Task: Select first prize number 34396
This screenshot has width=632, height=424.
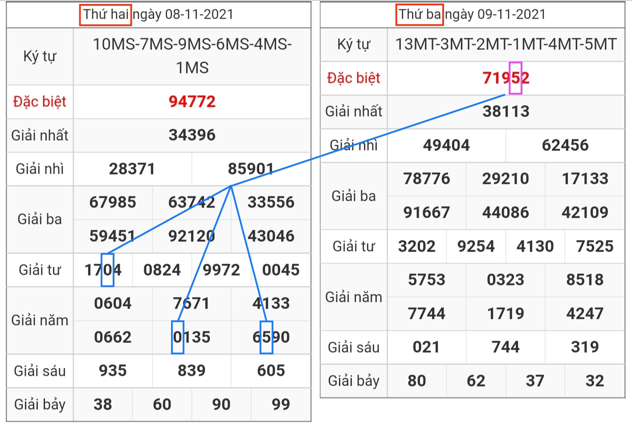Action: pos(192,135)
